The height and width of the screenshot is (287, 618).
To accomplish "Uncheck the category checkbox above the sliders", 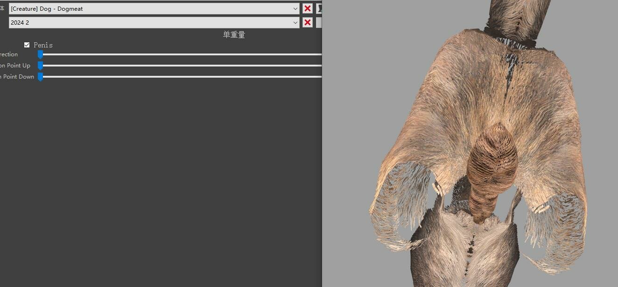I will coord(27,45).
